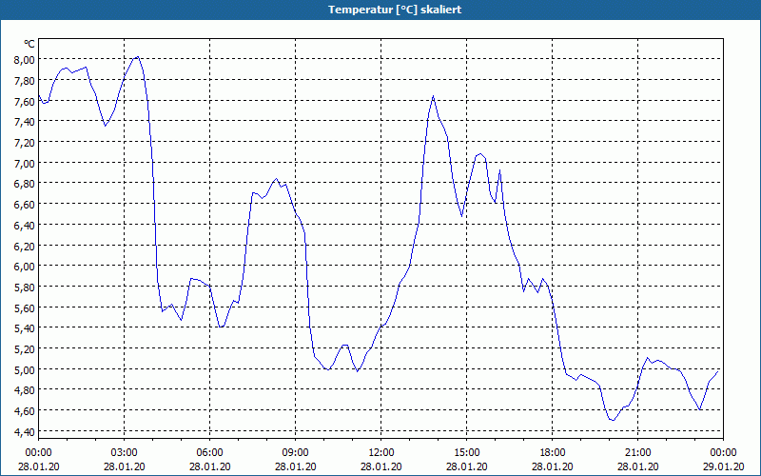
Task: Click the title 'Temperatur [°C] skaliert'
Action: pyautogui.click(x=394, y=10)
